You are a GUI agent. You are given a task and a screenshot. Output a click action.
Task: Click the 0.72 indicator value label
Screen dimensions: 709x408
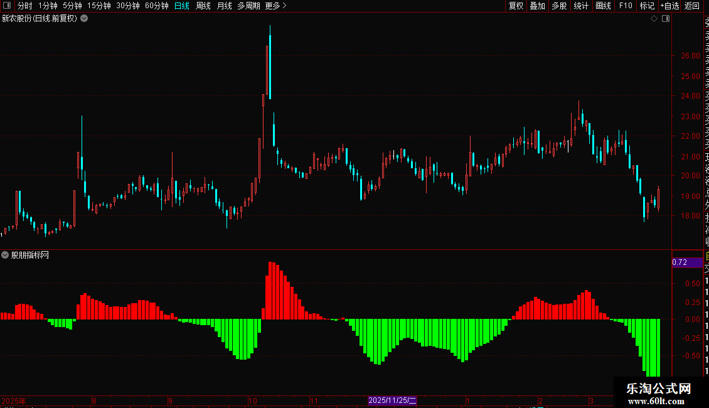coord(680,262)
